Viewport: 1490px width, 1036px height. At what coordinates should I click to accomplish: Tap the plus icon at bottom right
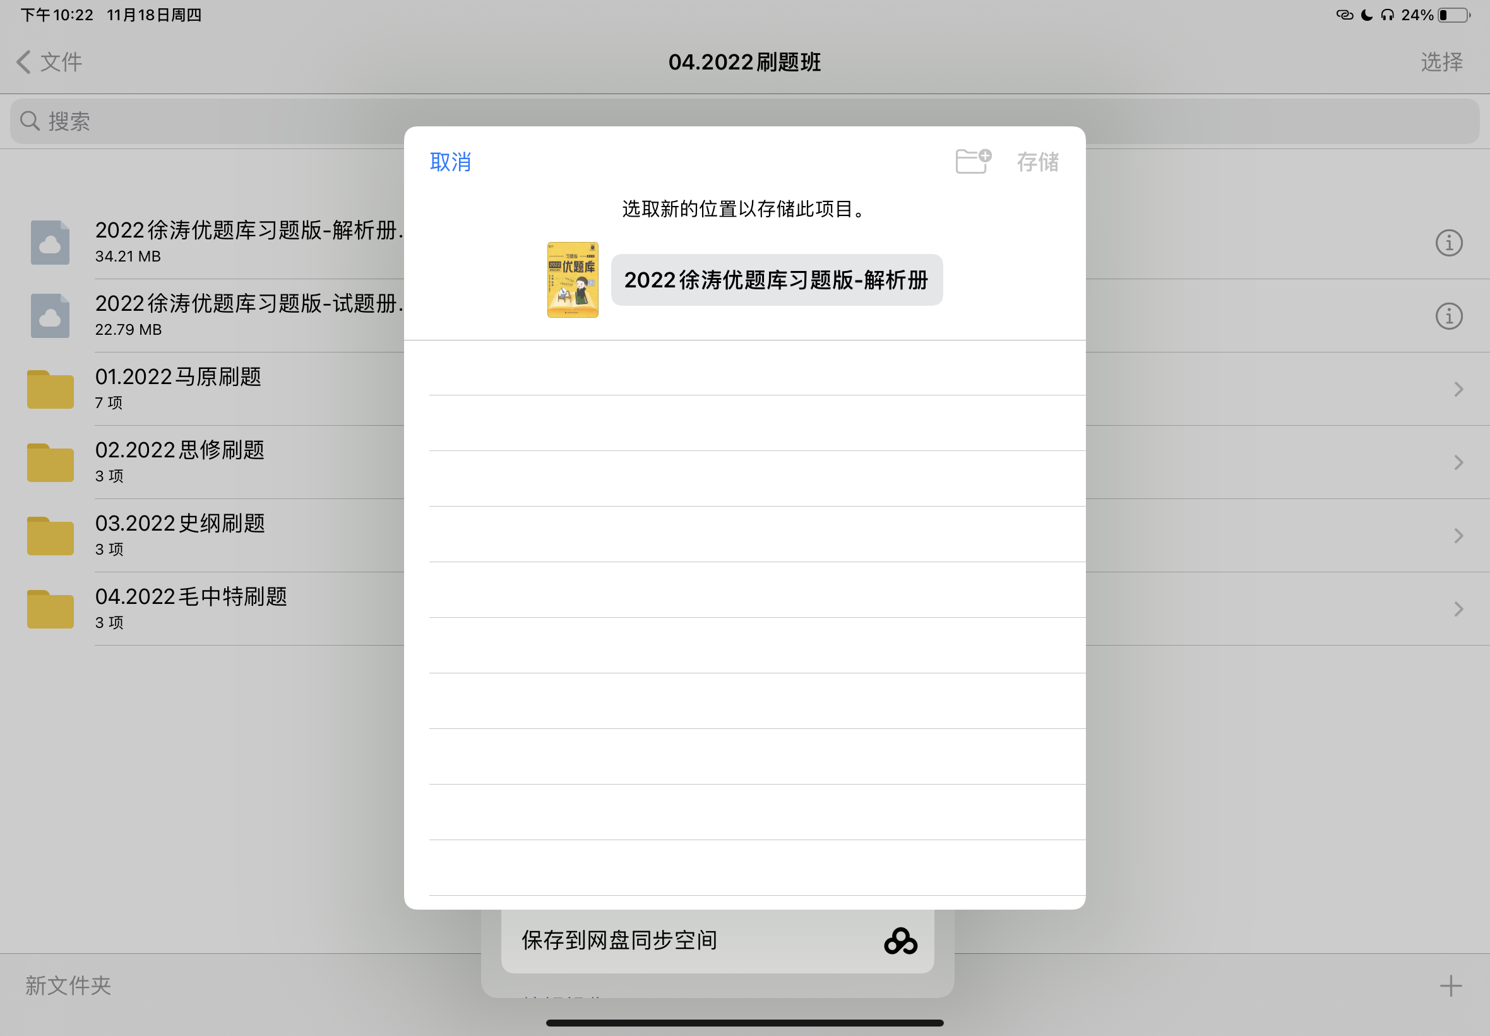pyautogui.click(x=1450, y=985)
